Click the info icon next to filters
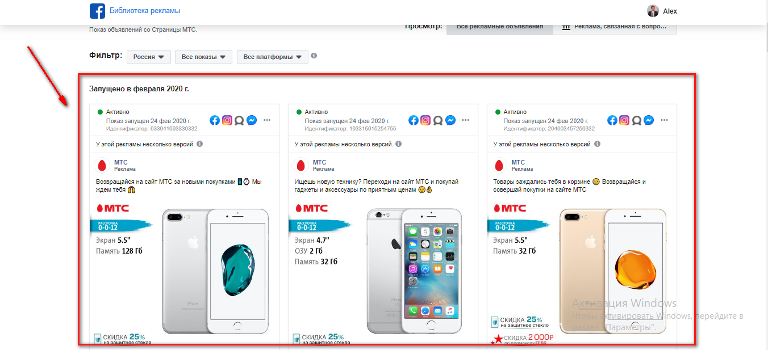Image resolution: width=768 pixels, height=350 pixels. pyautogui.click(x=314, y=56)
